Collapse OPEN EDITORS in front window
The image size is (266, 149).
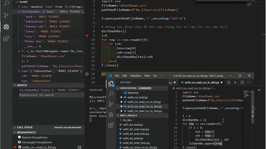118,88
